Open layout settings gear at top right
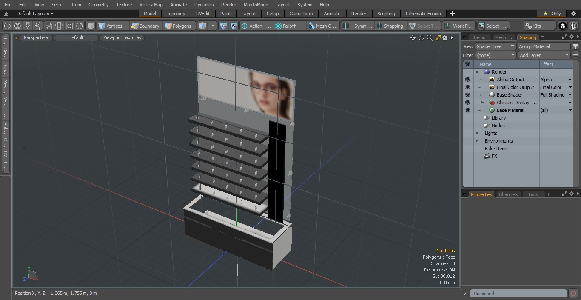The height and width of the screenshot is (300, 581). coord(573,14)
